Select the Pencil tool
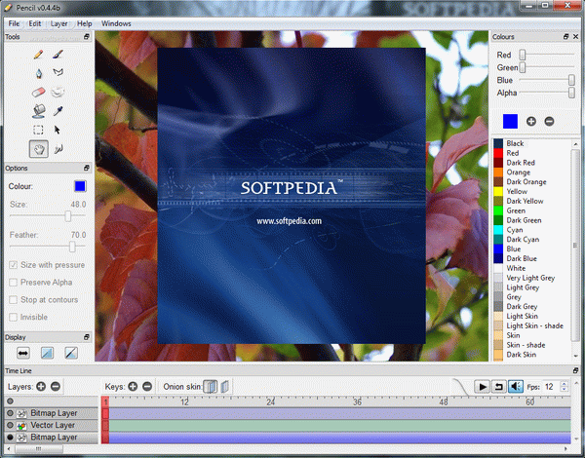The width and height of the screenshot is (585, 458). pos(38,55)
